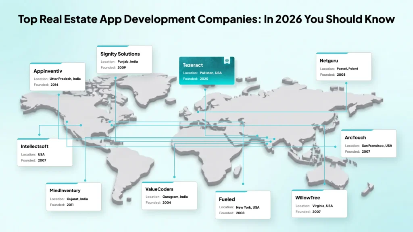Click connector dot below Netguru card
This screenshot has height=232, width=413.
346,83
